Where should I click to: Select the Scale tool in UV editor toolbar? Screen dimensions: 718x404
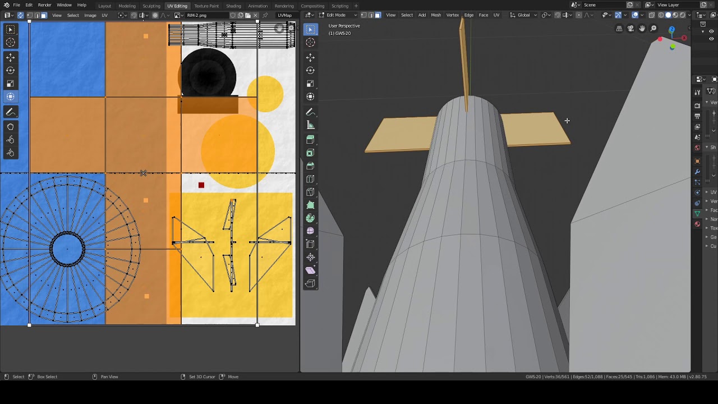tap(10, 84)
